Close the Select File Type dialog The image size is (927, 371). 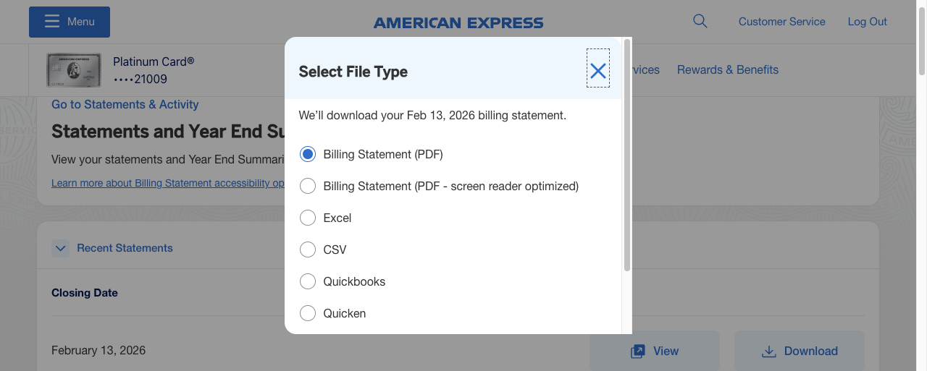click(597, 69)
